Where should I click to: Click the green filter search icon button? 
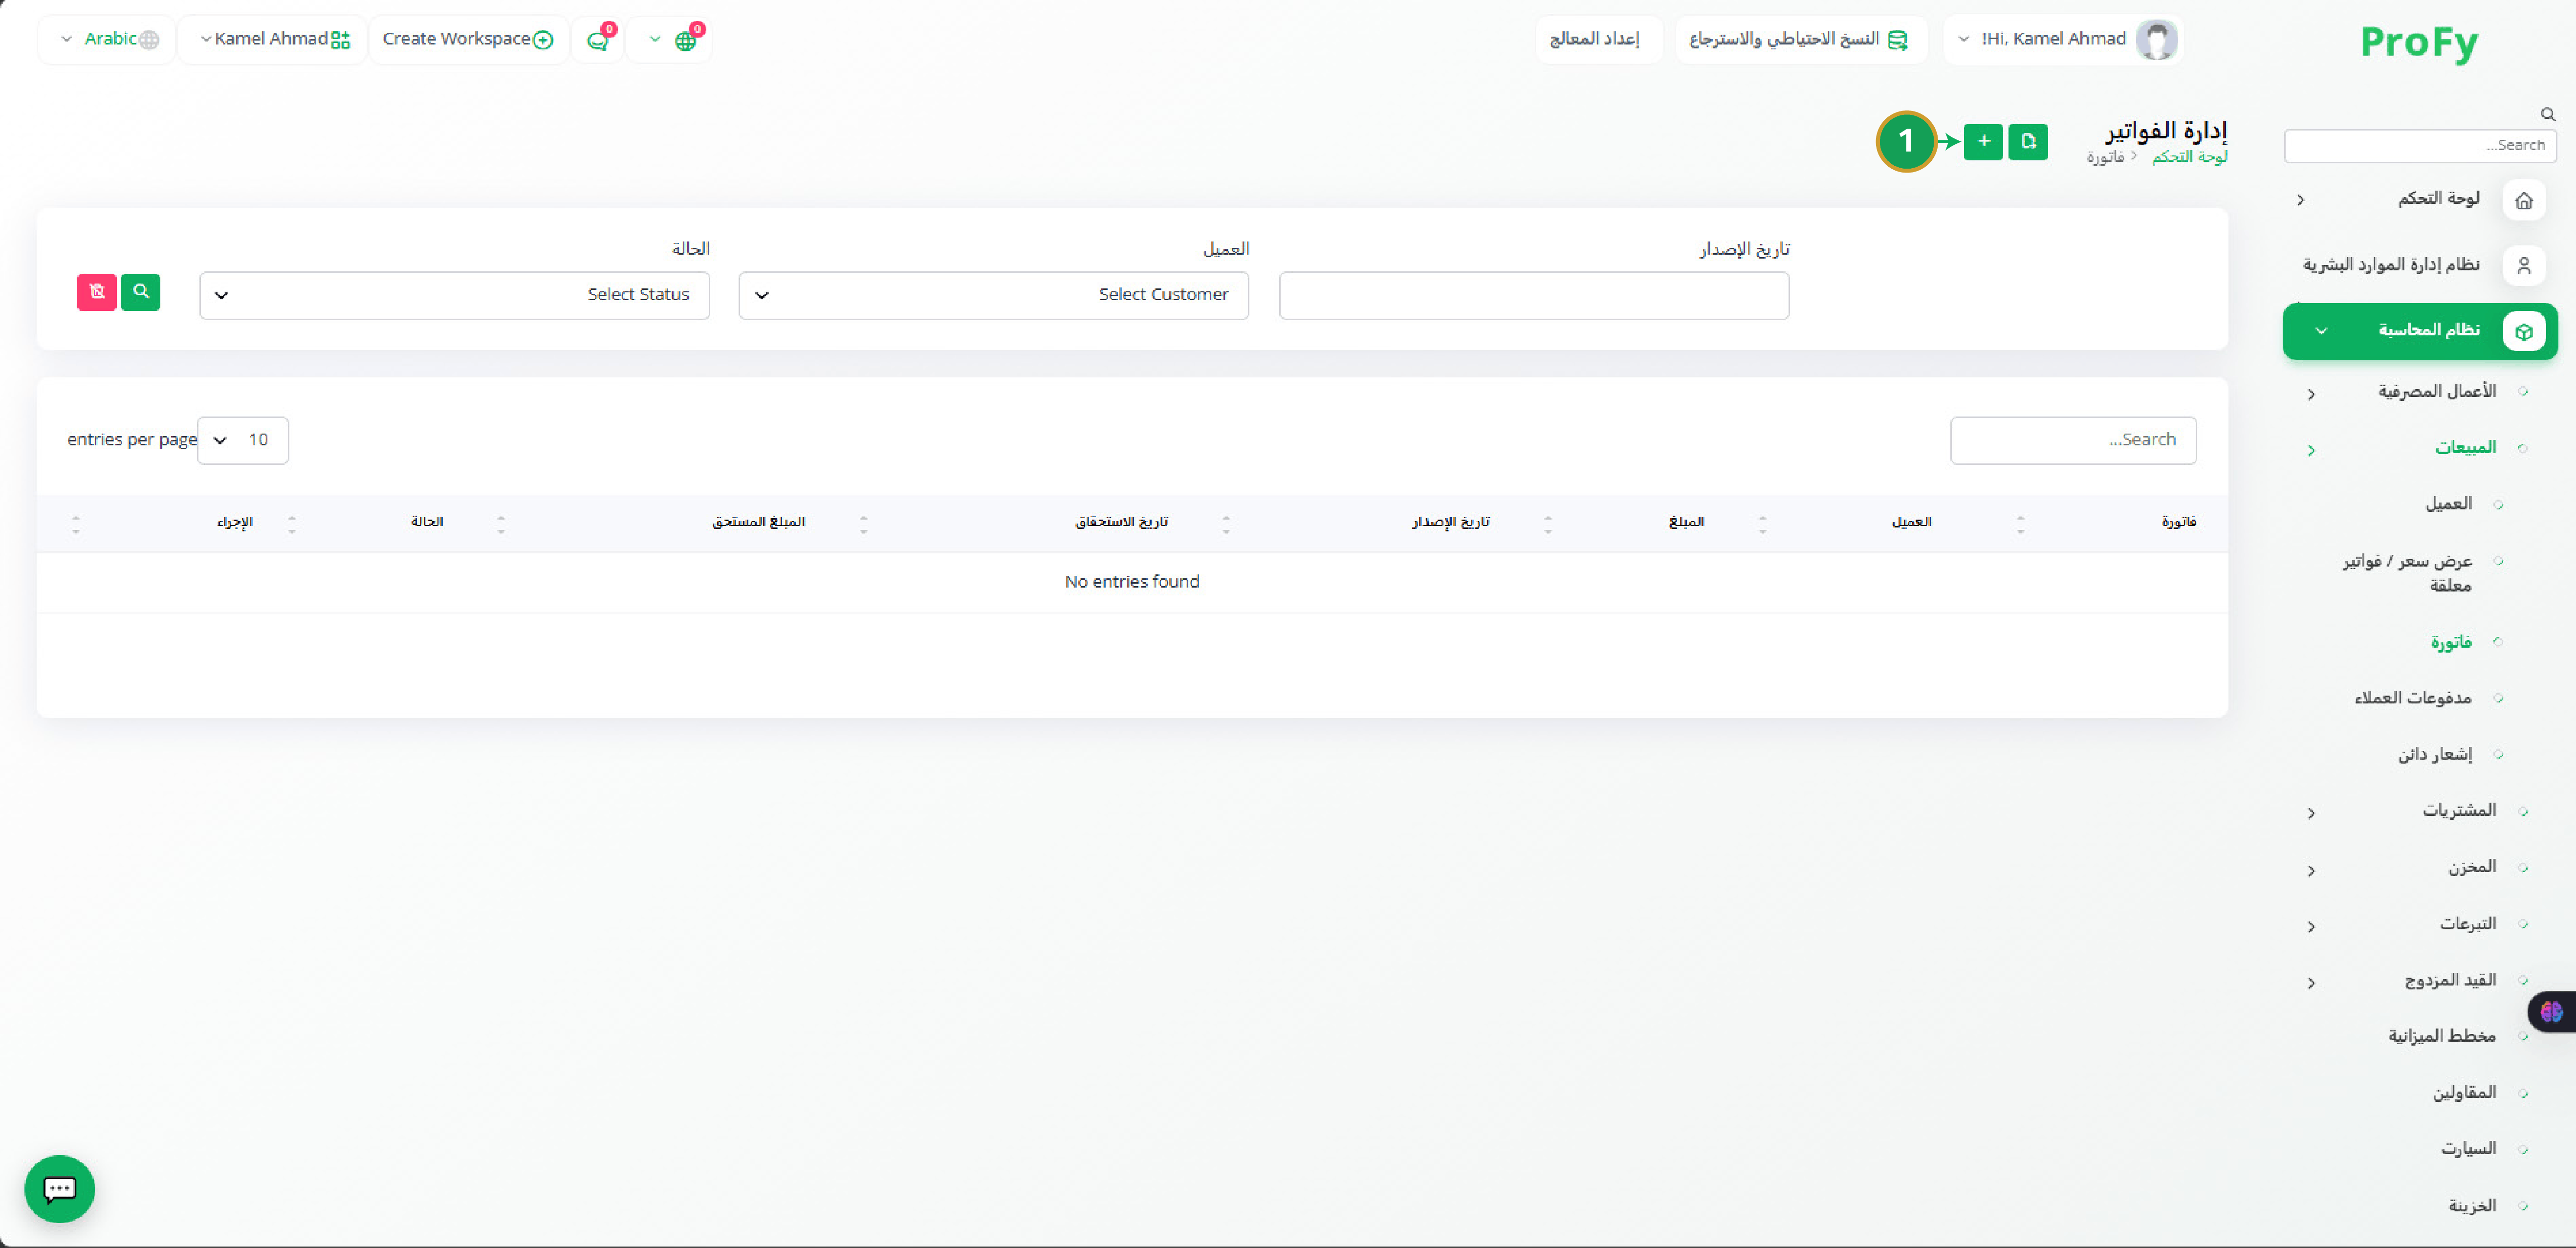click(x=141, y=292)
